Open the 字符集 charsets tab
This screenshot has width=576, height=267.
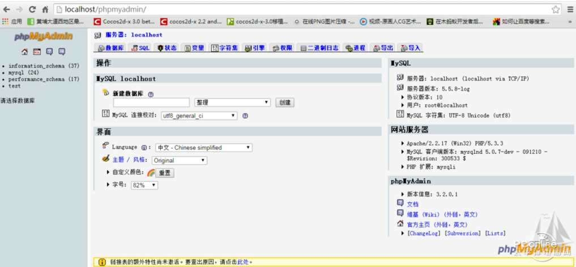click(x=225, y=48)
